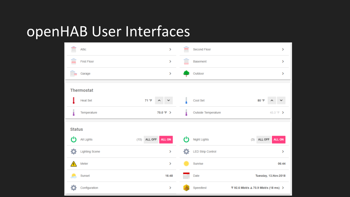Click the Lighting Scene gear icon
The width and height of the screenshot is (350, 197).
click(74, 152)
